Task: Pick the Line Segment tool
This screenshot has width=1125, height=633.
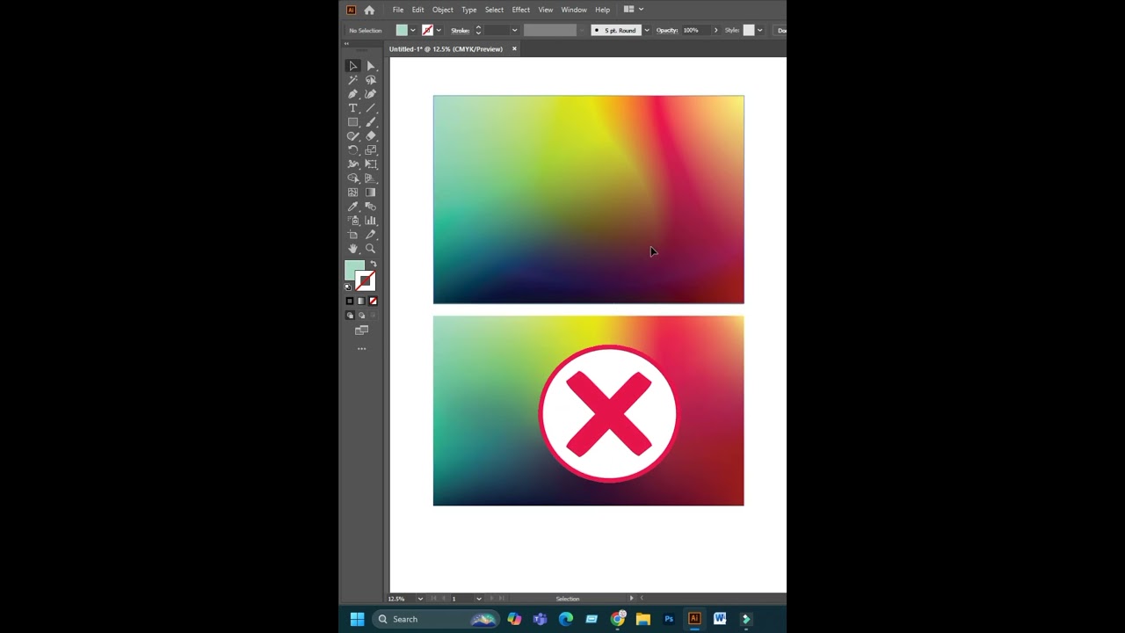Action: pos(371,108)
